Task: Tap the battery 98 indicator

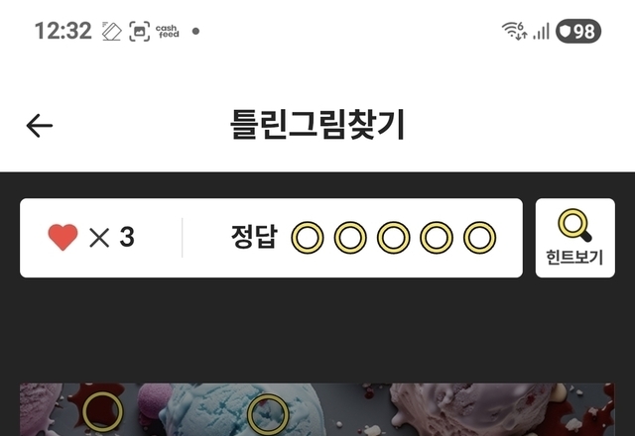Action: (x=578, y=31)
